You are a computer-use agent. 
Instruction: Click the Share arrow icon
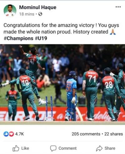pos(99,148)
